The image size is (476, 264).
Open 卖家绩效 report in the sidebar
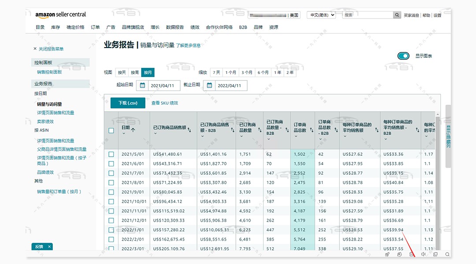click(x=45, y=121)
